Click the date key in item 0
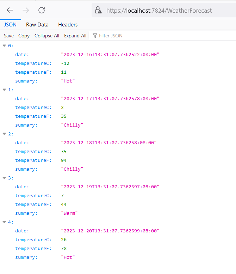This screenshot has width=236, height=274. 22,55
